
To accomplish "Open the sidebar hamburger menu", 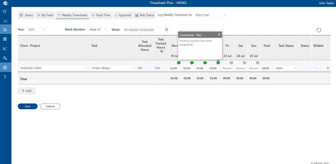I will coord(5,21).
